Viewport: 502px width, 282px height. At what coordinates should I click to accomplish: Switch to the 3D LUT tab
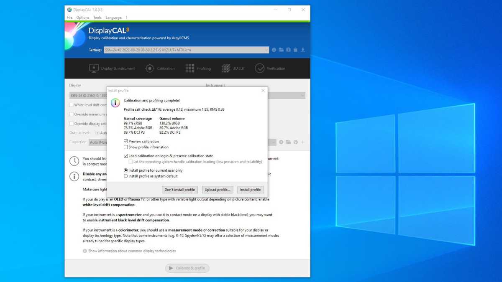coord(233,68)
